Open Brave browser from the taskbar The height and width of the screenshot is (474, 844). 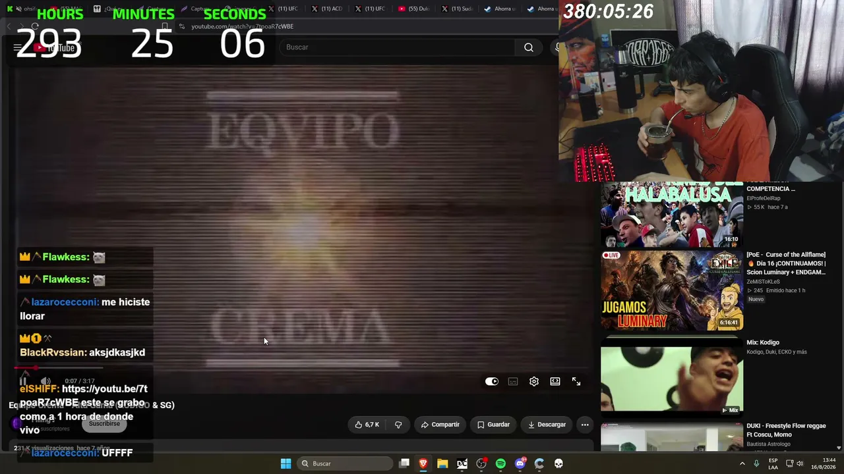423,463
